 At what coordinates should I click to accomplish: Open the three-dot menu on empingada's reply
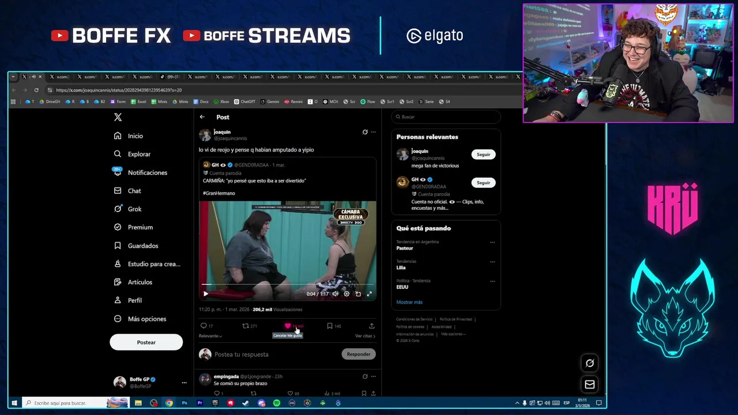tap(373, 376)
